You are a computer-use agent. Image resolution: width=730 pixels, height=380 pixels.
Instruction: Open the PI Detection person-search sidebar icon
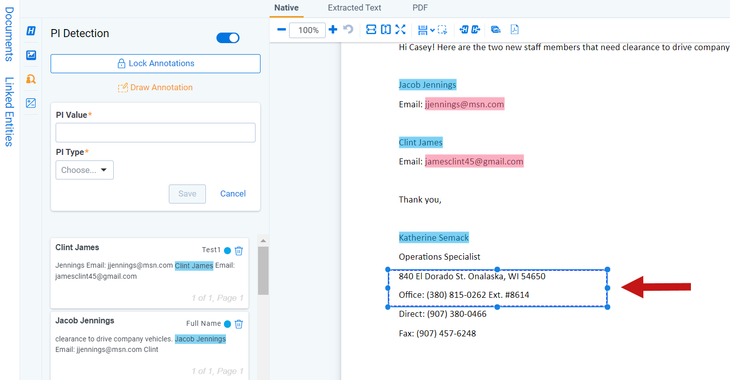[x=31, y=79]
